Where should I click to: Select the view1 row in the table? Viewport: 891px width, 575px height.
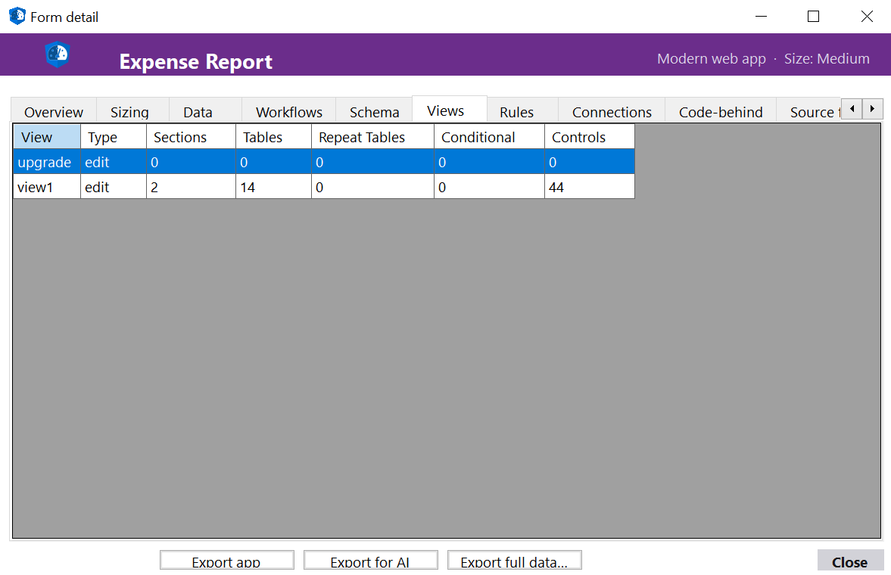click(227, 187)
